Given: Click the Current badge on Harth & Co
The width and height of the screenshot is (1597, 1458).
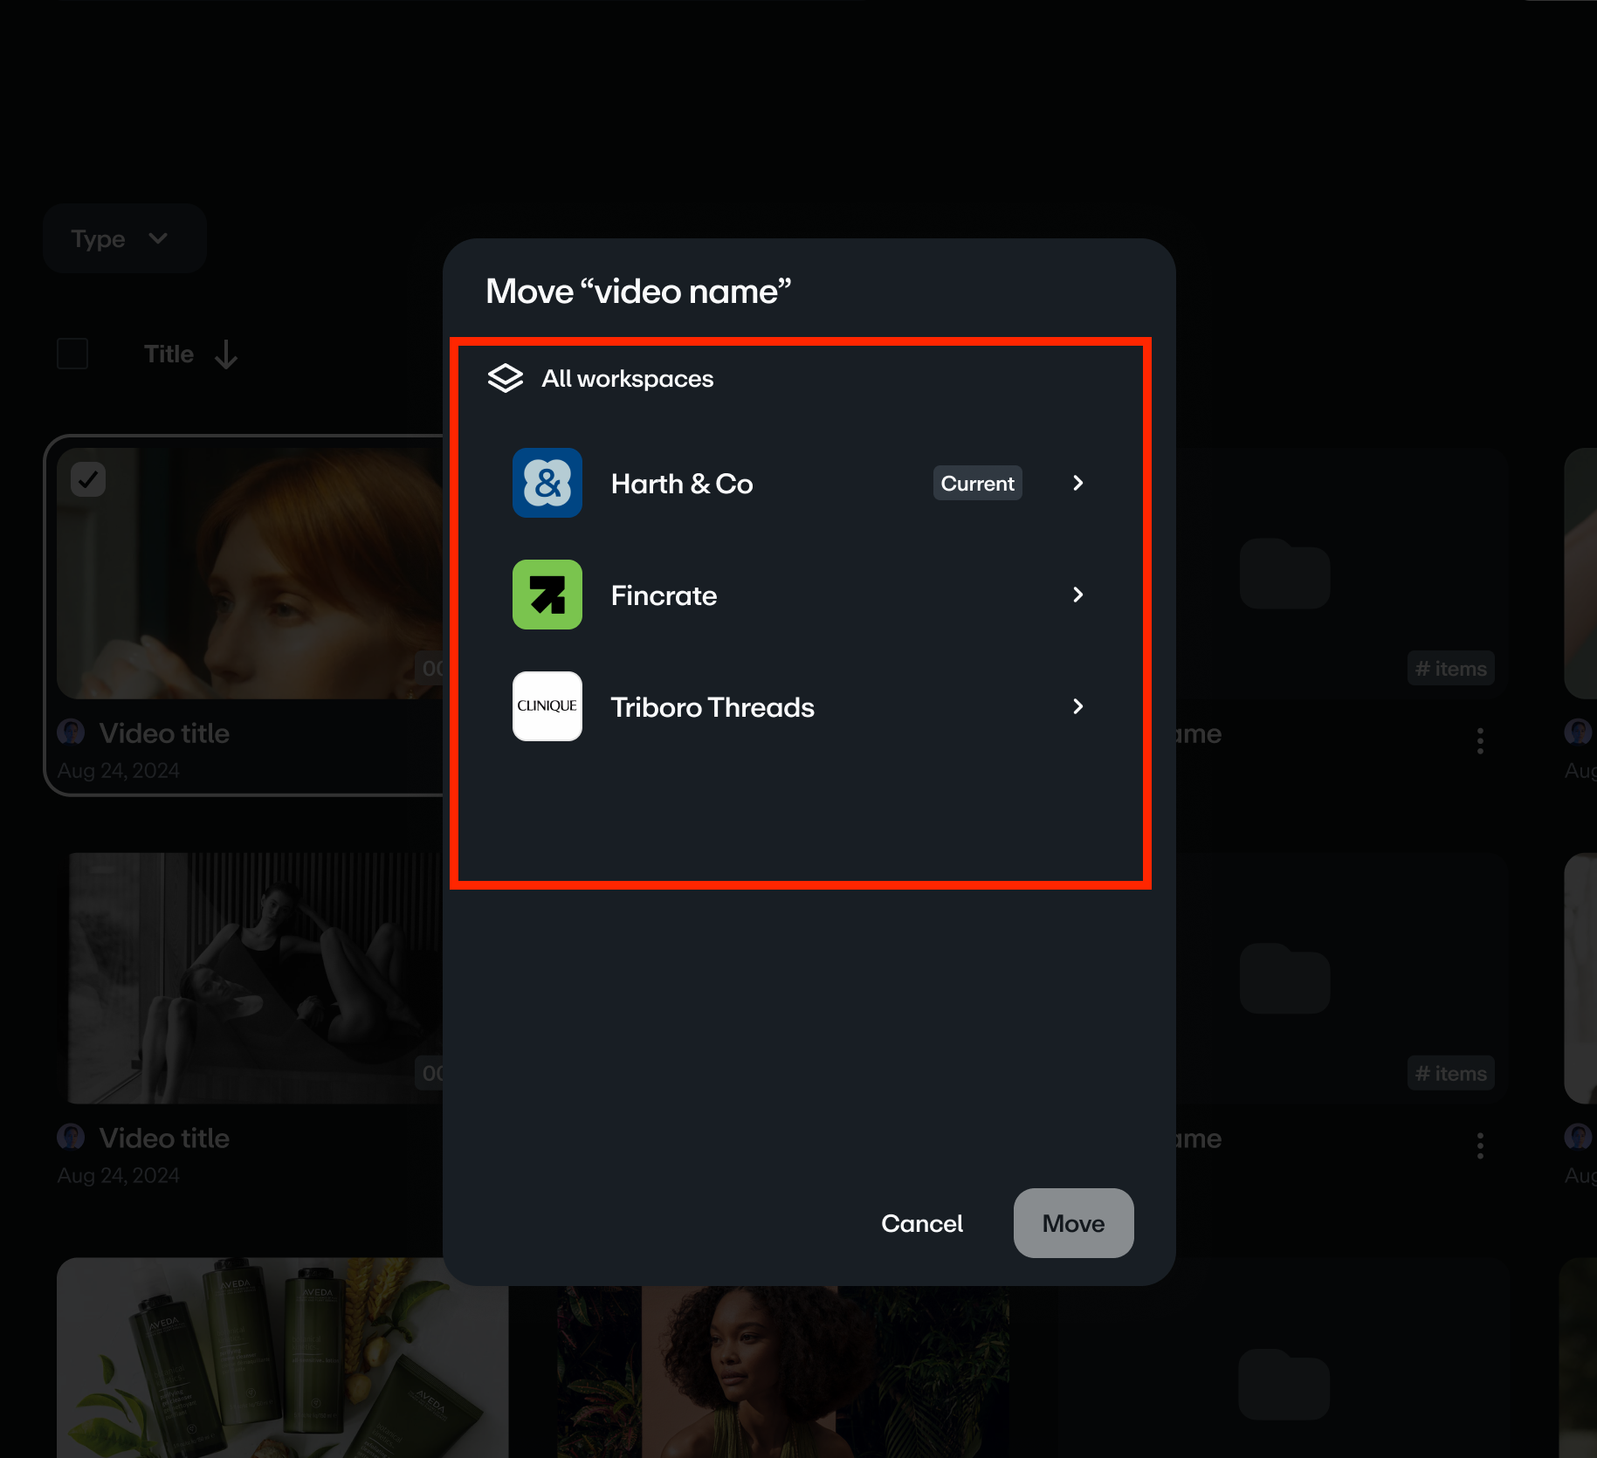Looking at the screenshot, I should click(x=977, y=484).
